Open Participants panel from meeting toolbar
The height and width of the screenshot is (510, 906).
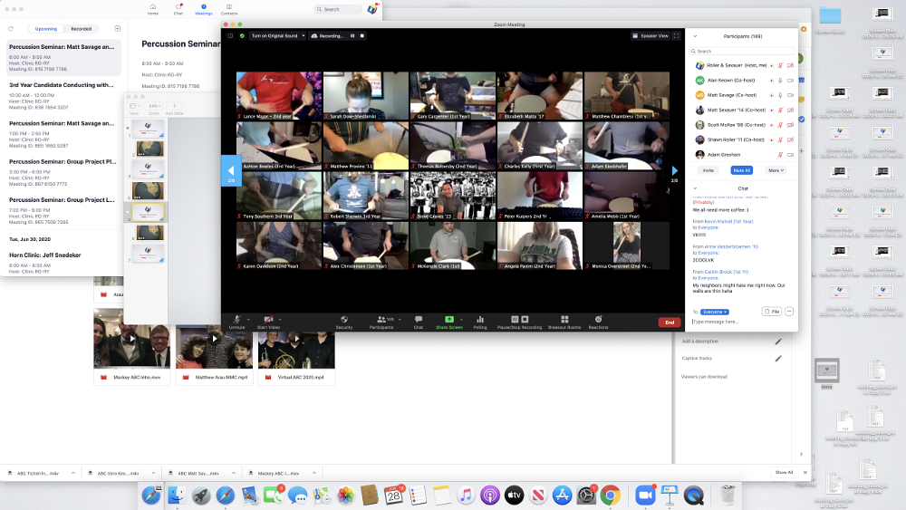(x=381, y=322)
